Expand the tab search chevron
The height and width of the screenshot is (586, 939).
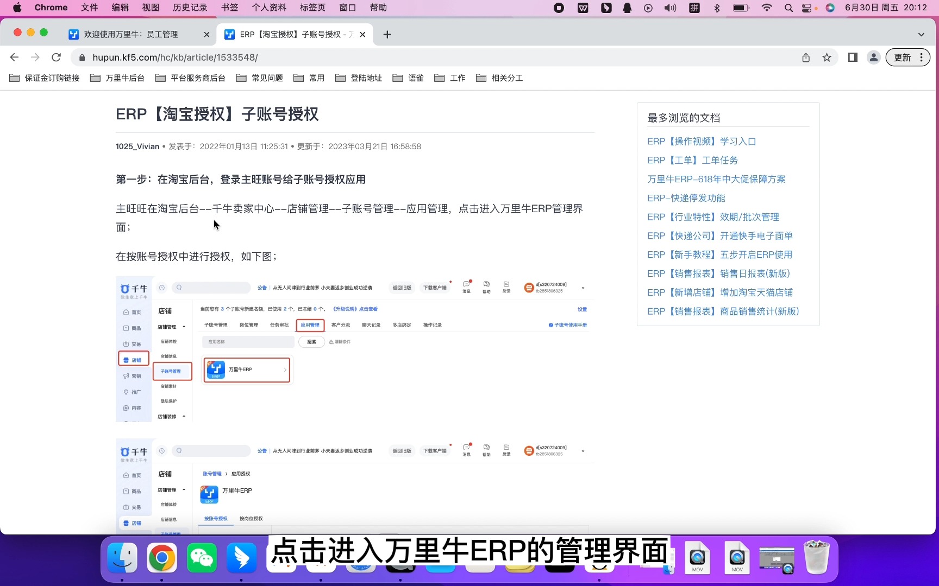pos(921,35)
